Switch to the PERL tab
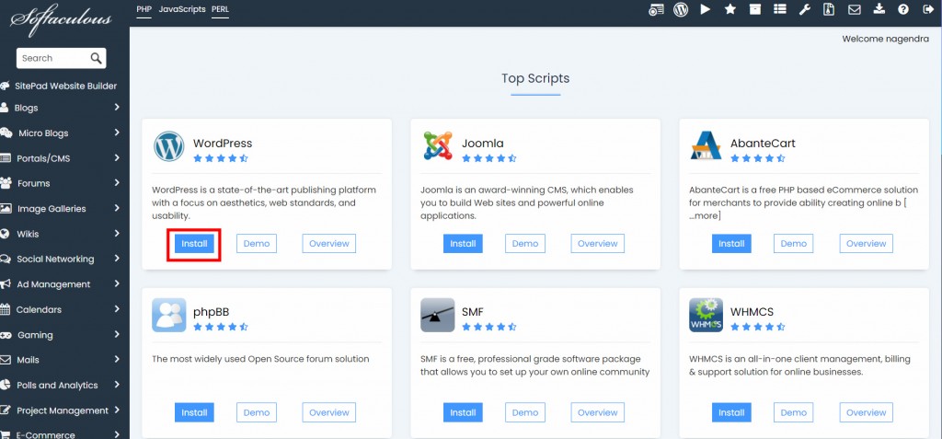The height and width of the screenshot is (439, 942). pos(220,9)
